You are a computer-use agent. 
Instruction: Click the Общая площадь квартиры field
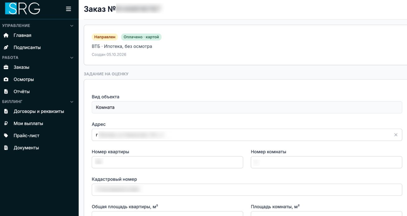pyautogui.click(x=167, y=214)
